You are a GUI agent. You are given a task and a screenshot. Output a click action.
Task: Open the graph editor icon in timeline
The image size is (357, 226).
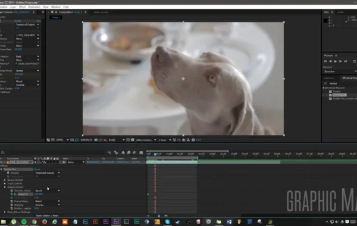pyautogui.click(x=141, y=152)
